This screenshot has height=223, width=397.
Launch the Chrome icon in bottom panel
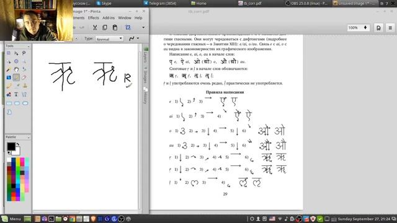pyautogui.click(x=72, y=219)
